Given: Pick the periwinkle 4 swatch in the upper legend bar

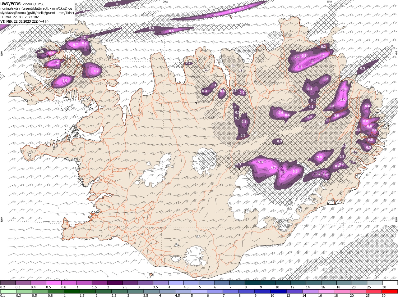Looking at the screenshot, I should (x=176, y=283).
